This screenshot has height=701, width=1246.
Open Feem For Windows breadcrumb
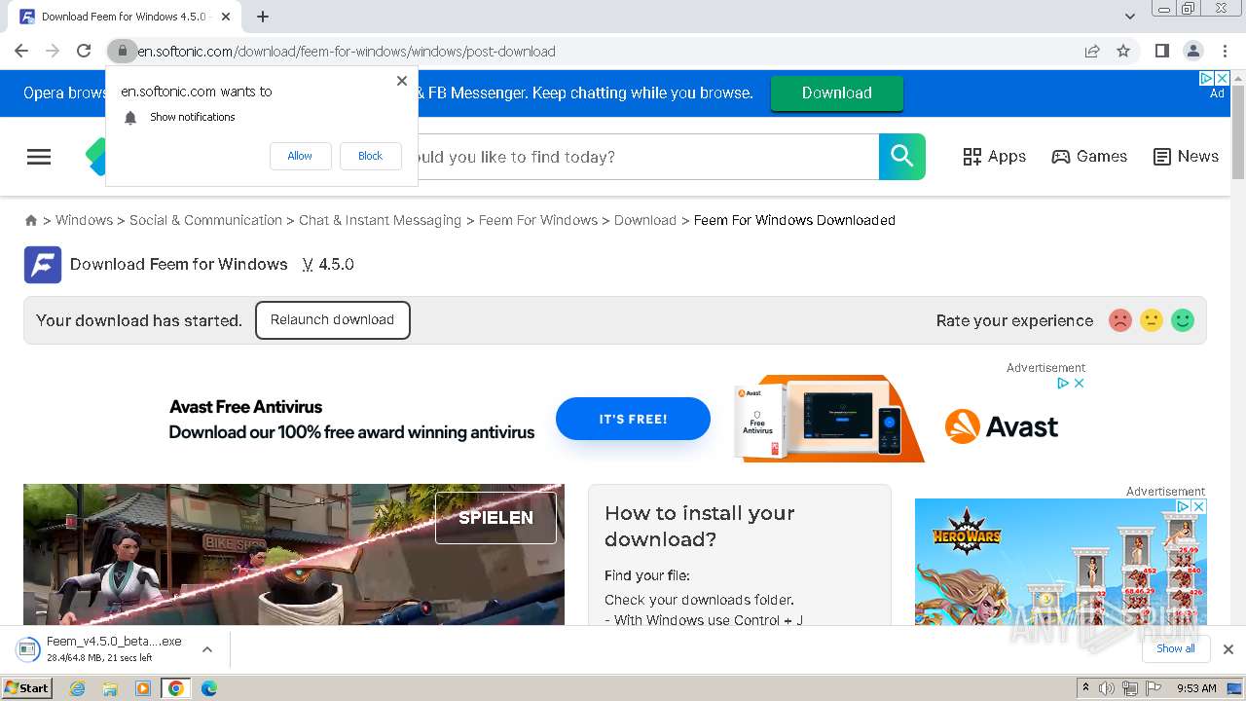click(x=538, y=220)
